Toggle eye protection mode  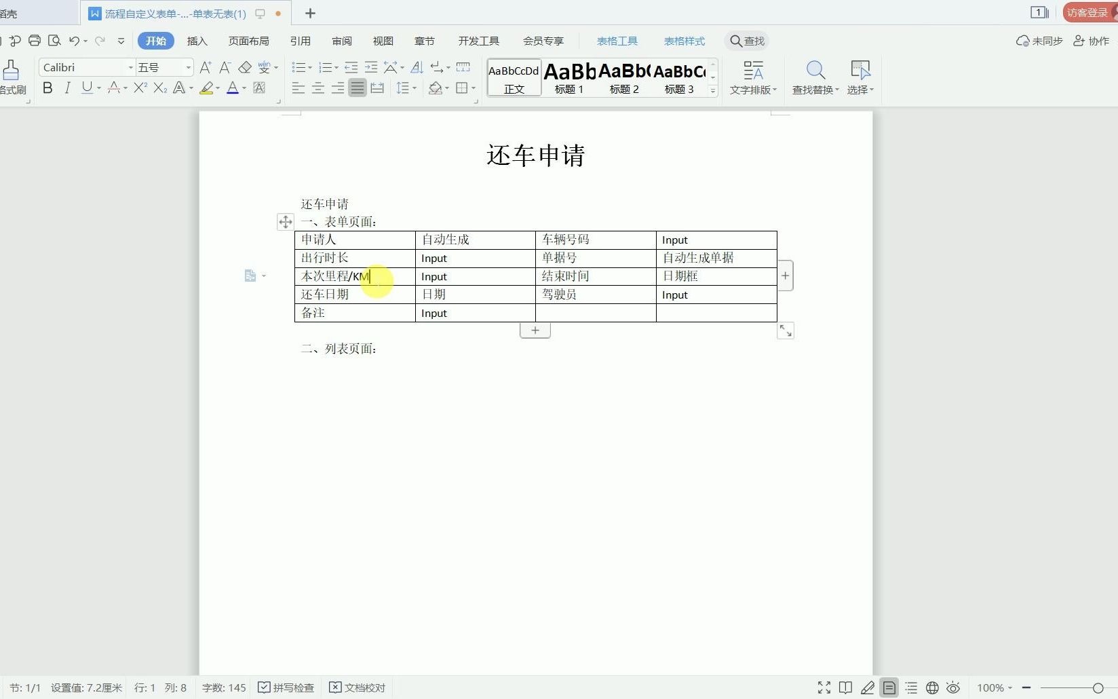click(953, 687)
